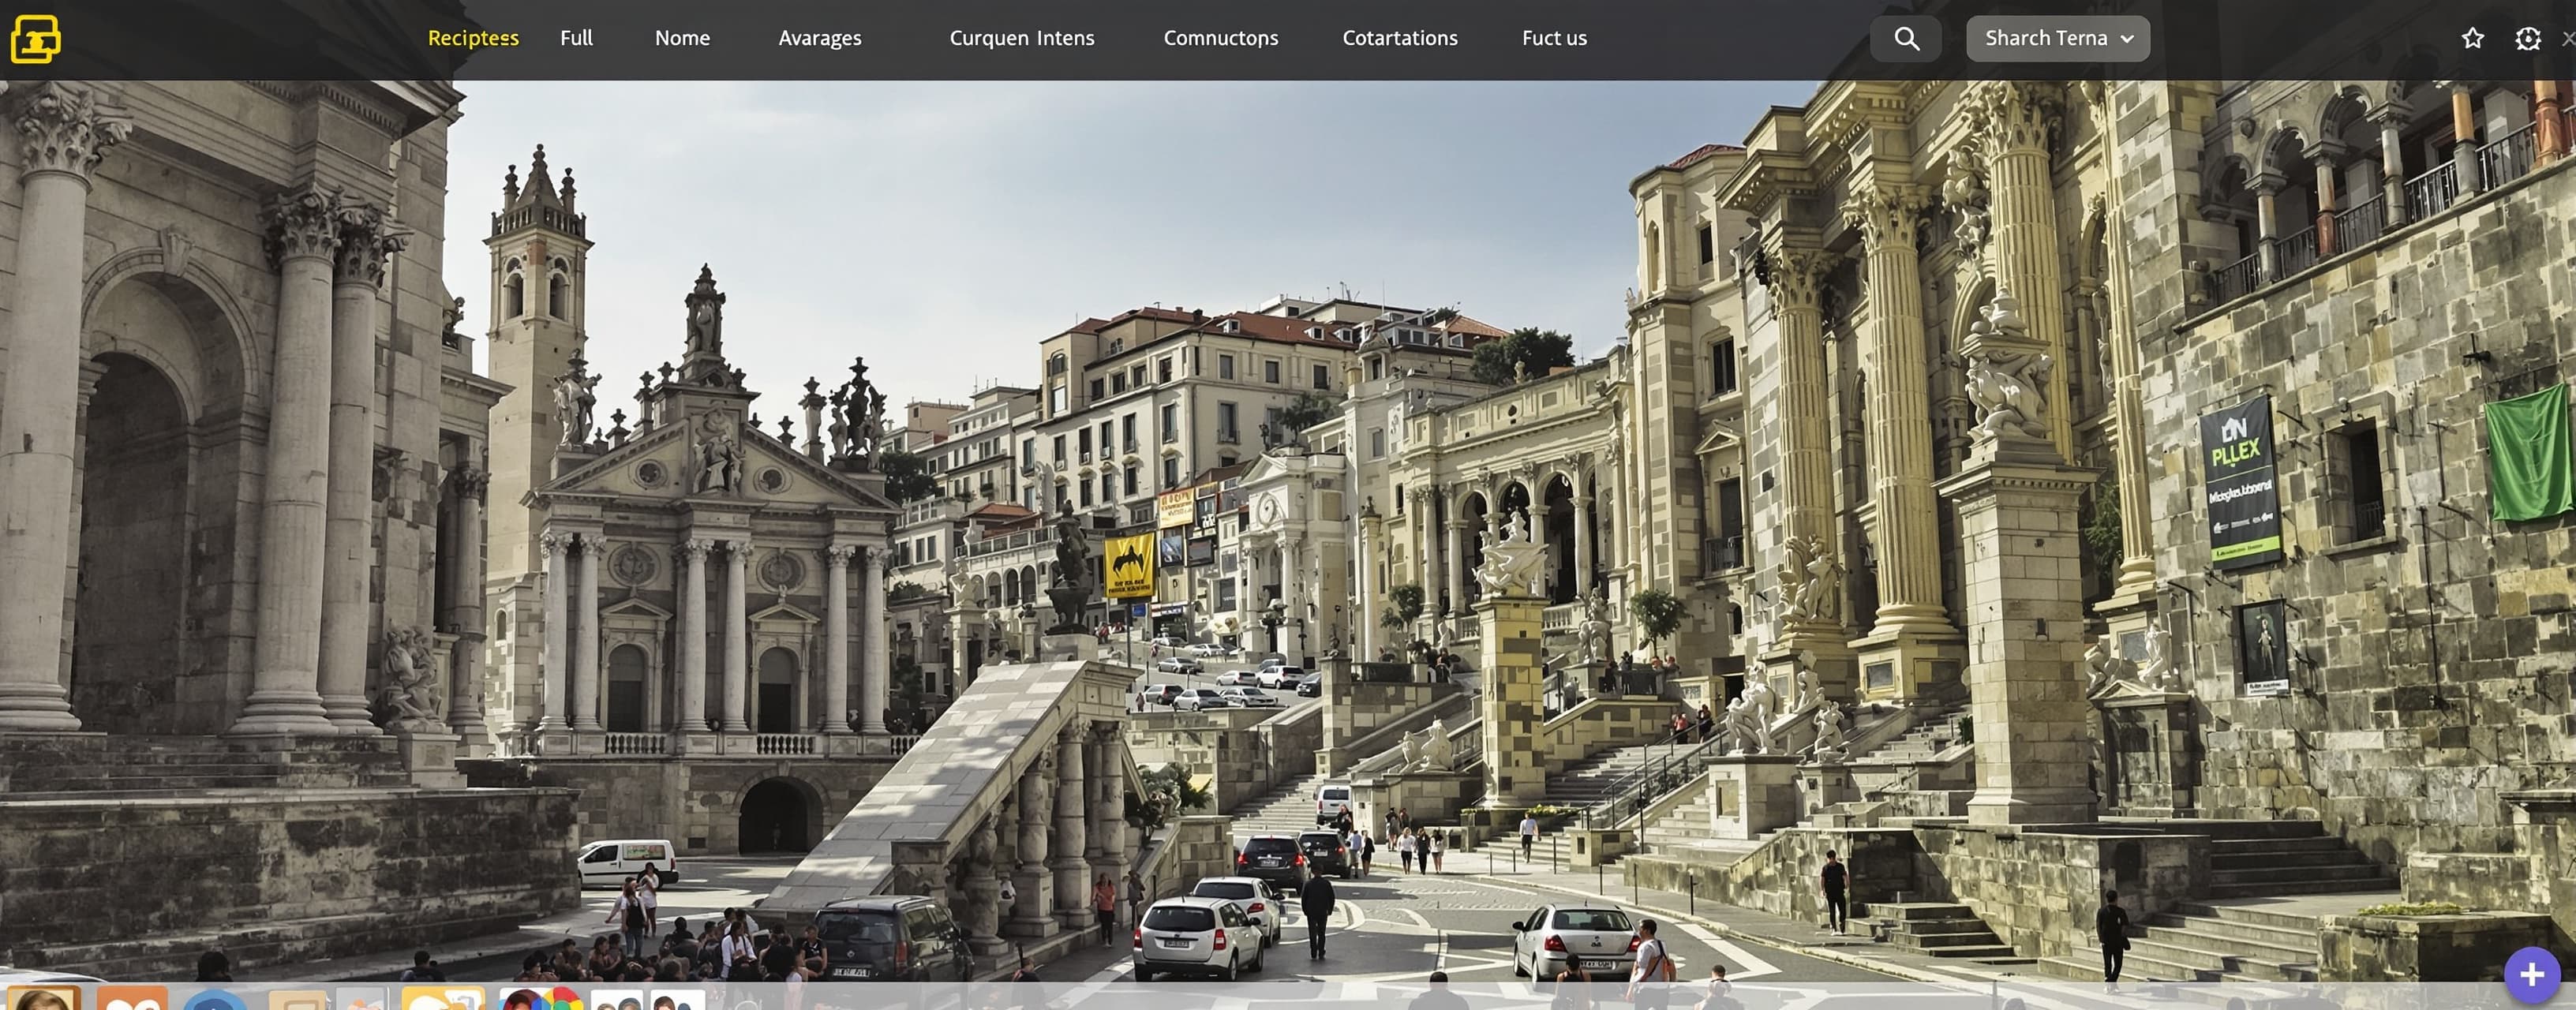This screenshot has height=1010, width=2576.
Task: Open the Avarages section
Action: click(x=820, y=38)
